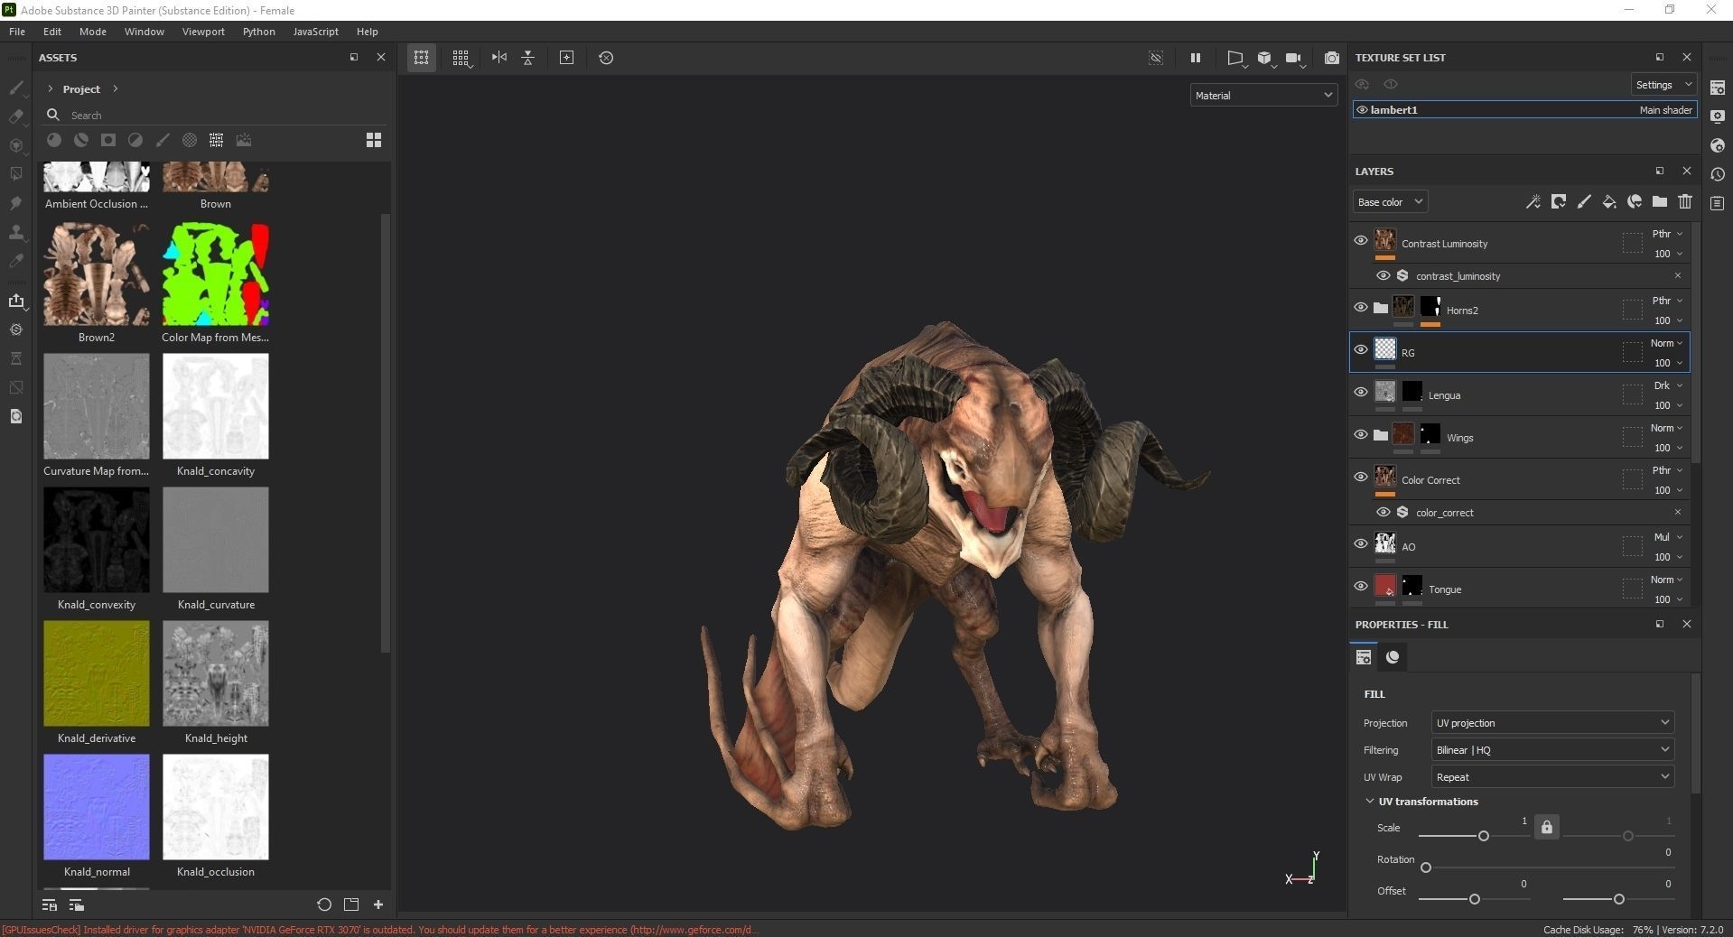
Task: Take a viewport screenshot with camera icon
Action: coord(1331,58)
